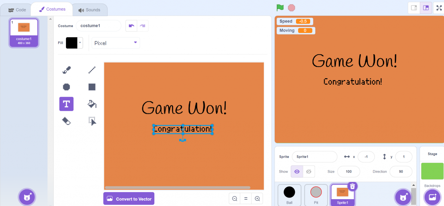
Task: Hide Sprite1 using crossed-eye toggle
Action: 309,171
